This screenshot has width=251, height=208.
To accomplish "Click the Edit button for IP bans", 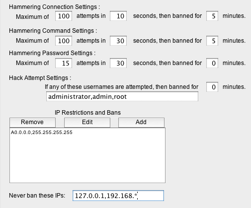I will tap(87, 123).
